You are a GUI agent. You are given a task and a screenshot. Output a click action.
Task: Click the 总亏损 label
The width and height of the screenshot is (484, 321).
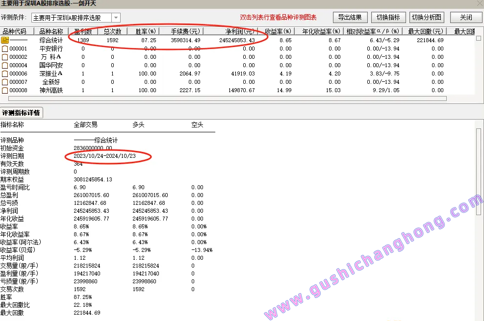(9, 203)
